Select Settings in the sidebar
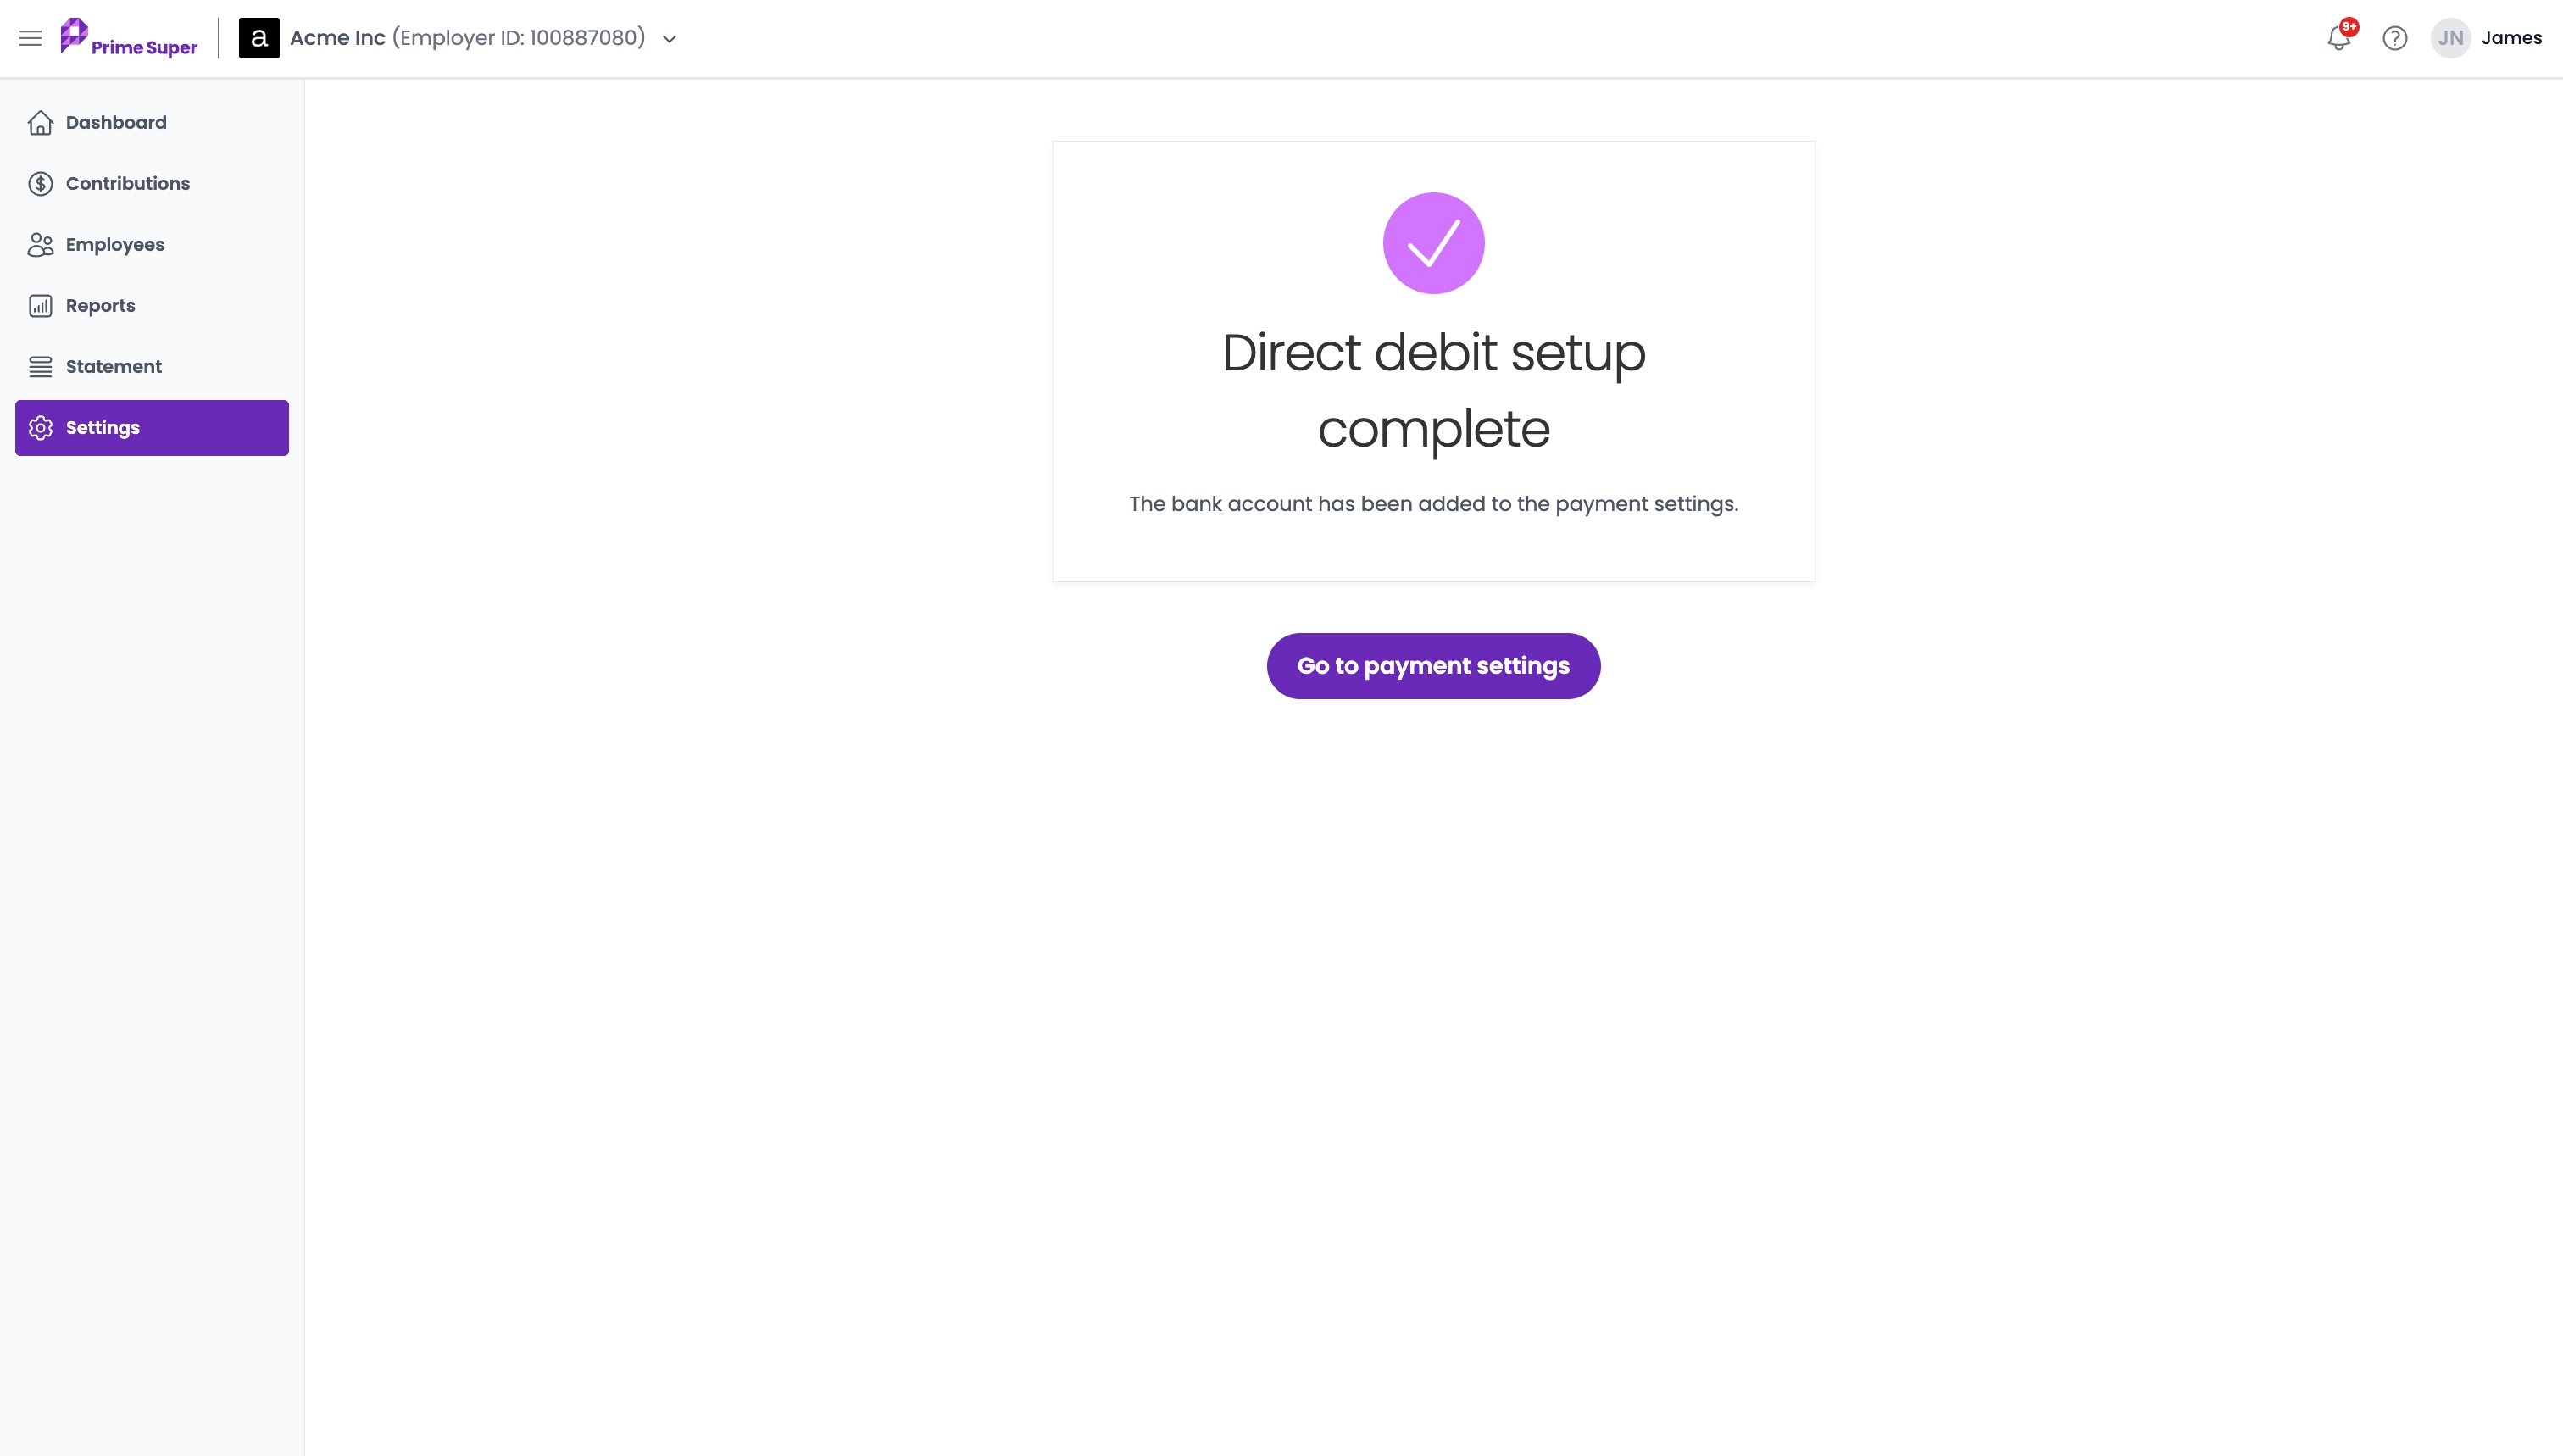 point(152,427)
